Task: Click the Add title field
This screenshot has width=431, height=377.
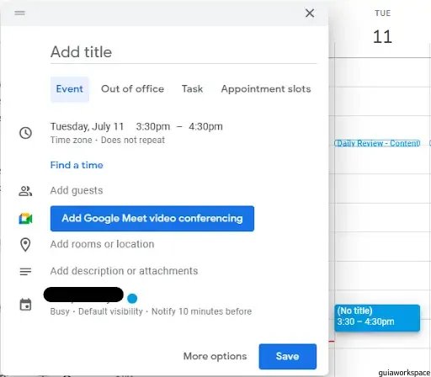Action: click(x=184, y=52)
